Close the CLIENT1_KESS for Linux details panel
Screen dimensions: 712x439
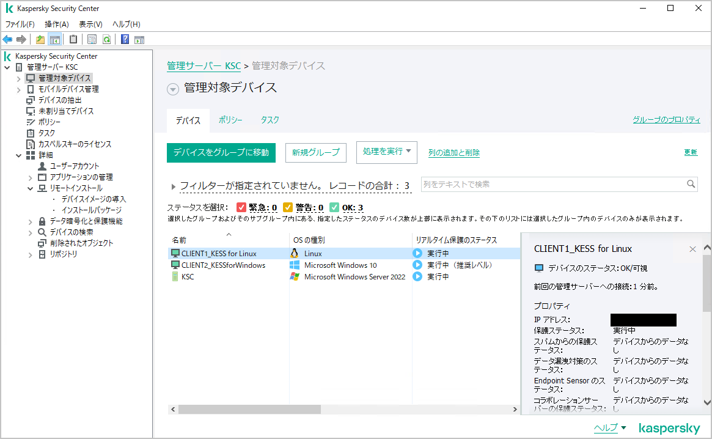(x=692, y=249)
